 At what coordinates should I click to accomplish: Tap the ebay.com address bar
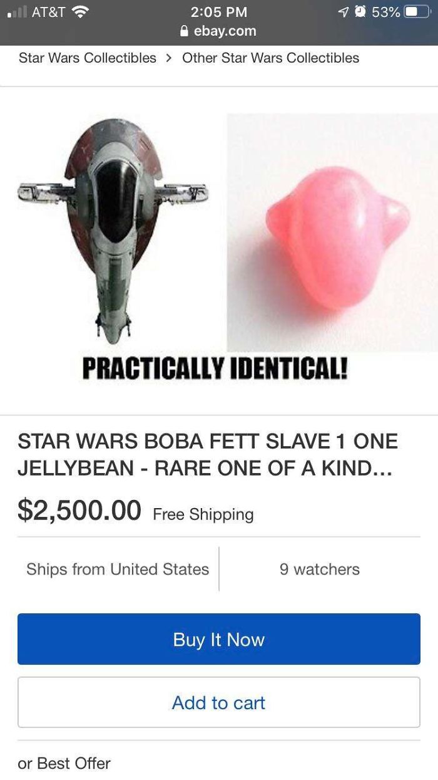(x=218, y=31)
